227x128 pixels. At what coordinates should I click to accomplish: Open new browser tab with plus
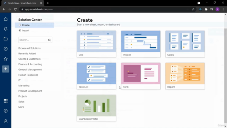48,3
